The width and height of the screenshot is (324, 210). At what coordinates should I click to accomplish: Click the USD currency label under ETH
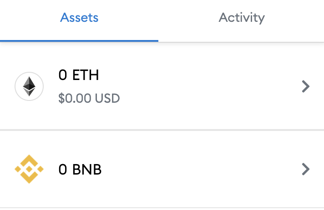click(107, 98)
